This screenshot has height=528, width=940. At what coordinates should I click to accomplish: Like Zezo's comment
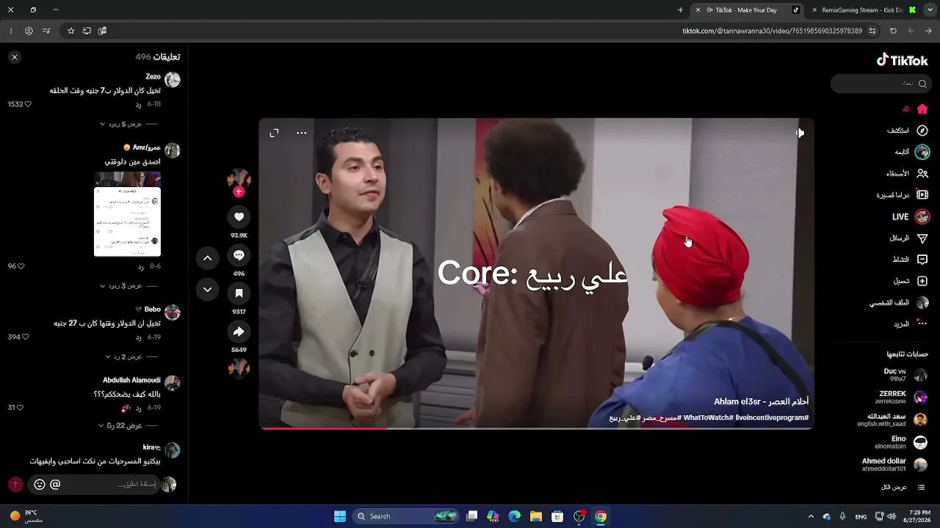28,104
